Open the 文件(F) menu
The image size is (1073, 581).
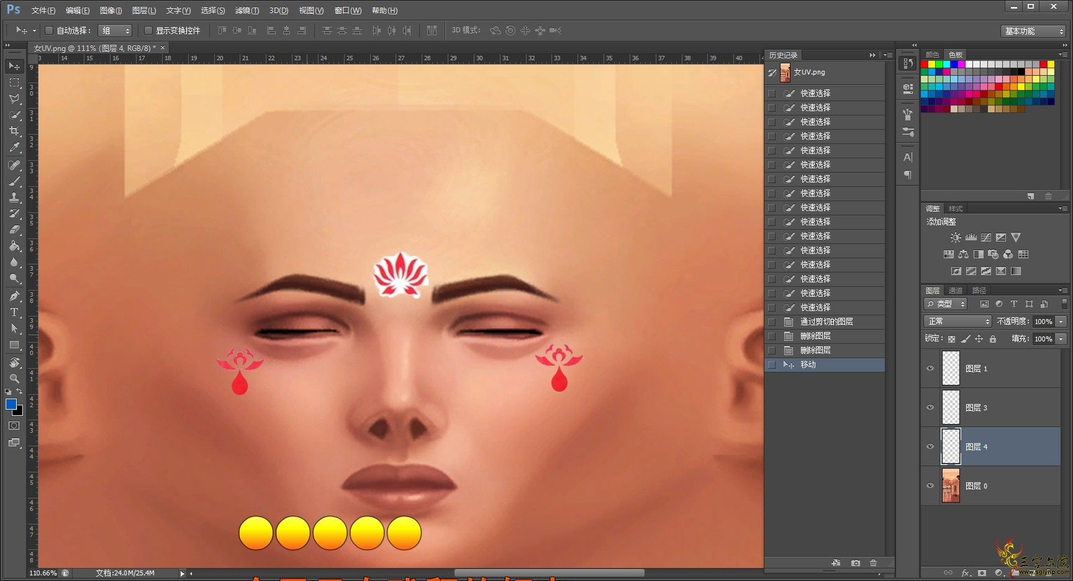43,11
